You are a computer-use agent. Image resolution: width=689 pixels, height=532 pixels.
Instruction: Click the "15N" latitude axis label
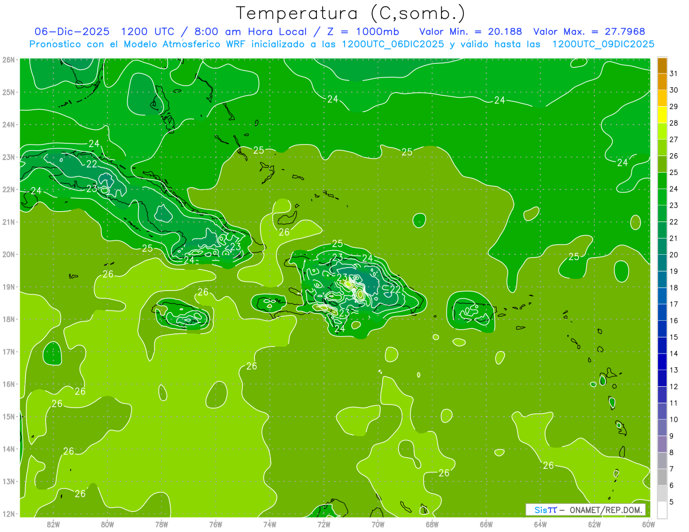coord(9,416)
